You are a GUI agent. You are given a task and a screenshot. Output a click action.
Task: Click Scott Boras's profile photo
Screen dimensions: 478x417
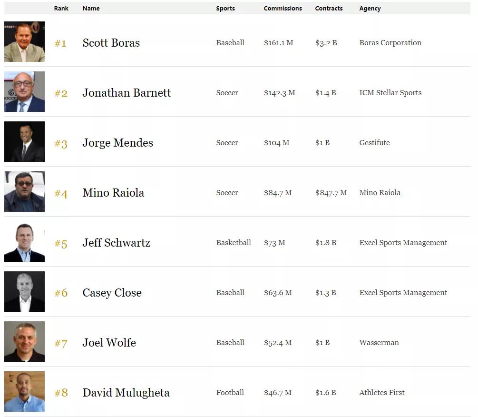click(x=24, y=42)
